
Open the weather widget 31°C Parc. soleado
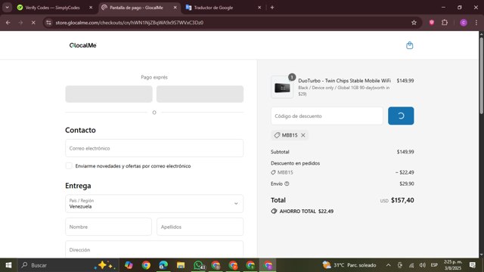pyautogui.click(x=349, y=265)
